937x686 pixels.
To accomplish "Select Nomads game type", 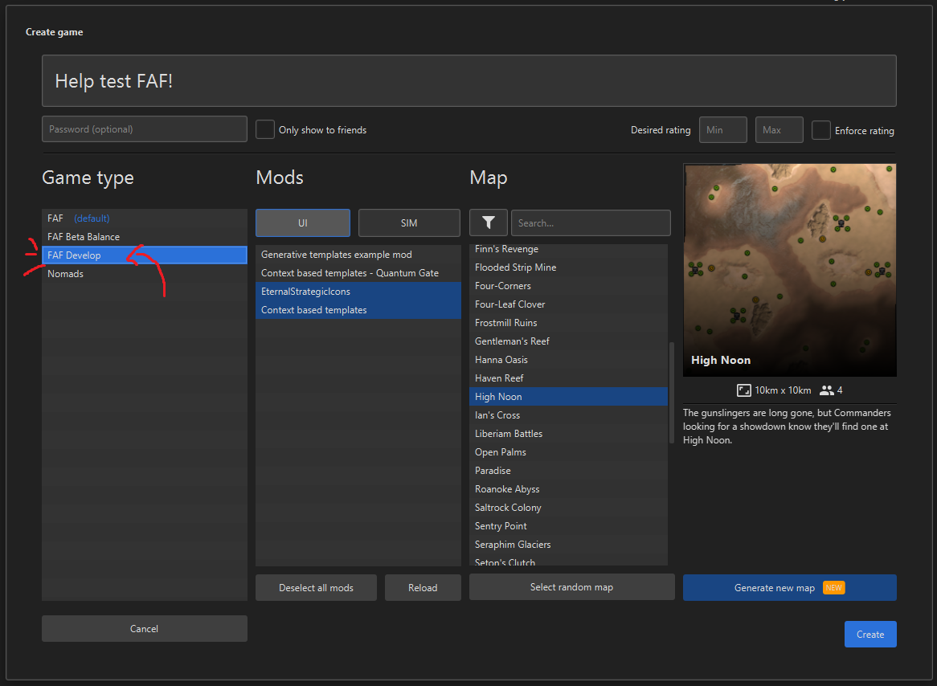I will click(x=145, y=274).
